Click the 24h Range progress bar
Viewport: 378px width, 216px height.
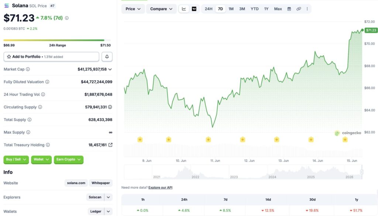click(57, 40)
